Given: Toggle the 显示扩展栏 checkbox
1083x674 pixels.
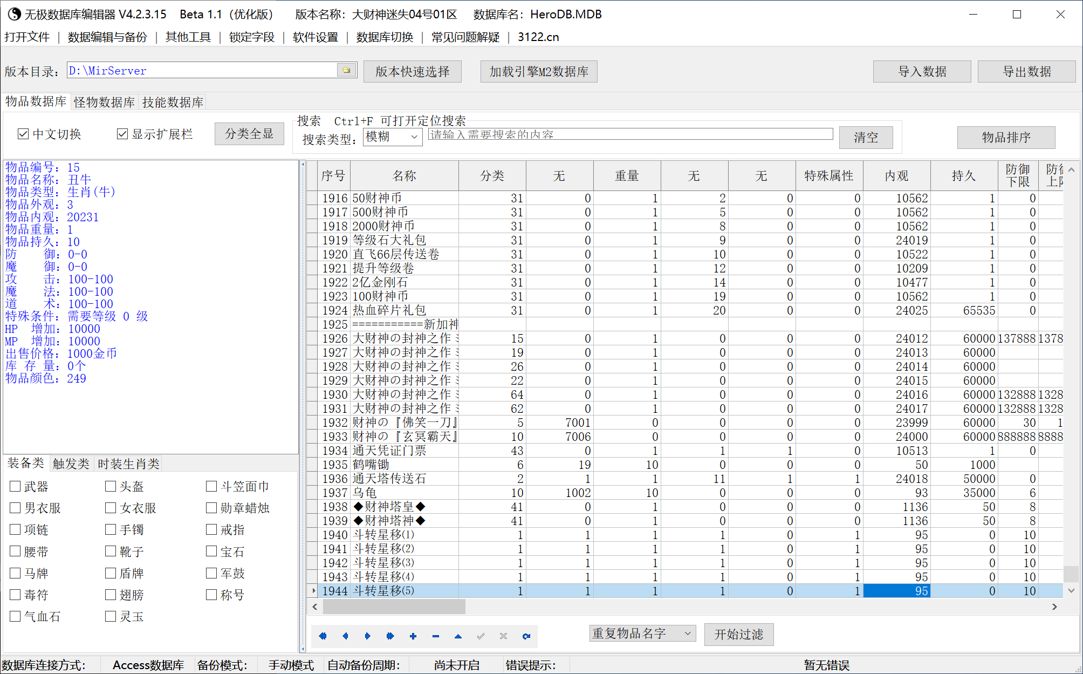Looking at the screenshot, I should pos(122,134).
